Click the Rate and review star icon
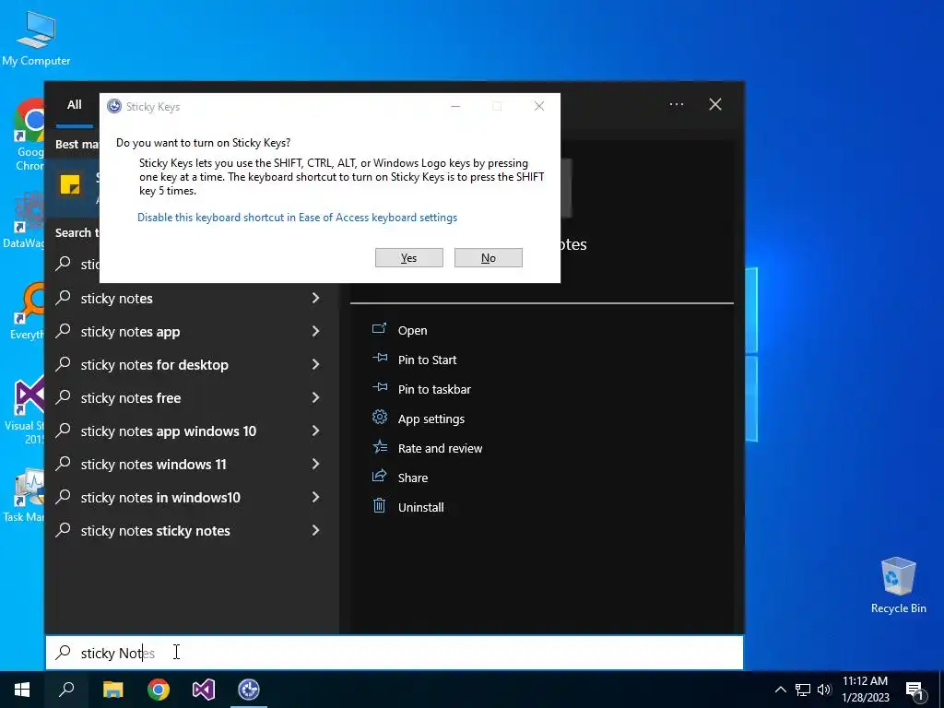The width and height of the screenshot is (944, 708). pyautogui.click(x=379, y=447)
